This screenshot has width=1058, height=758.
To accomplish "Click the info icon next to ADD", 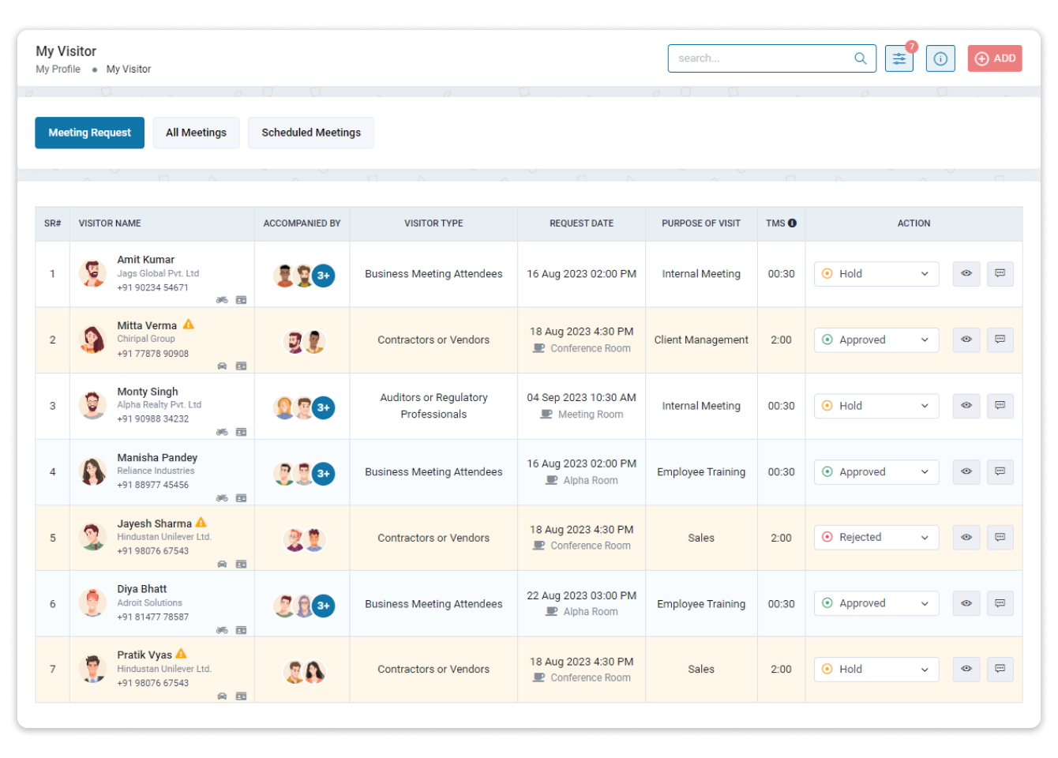I will point(940,58).
